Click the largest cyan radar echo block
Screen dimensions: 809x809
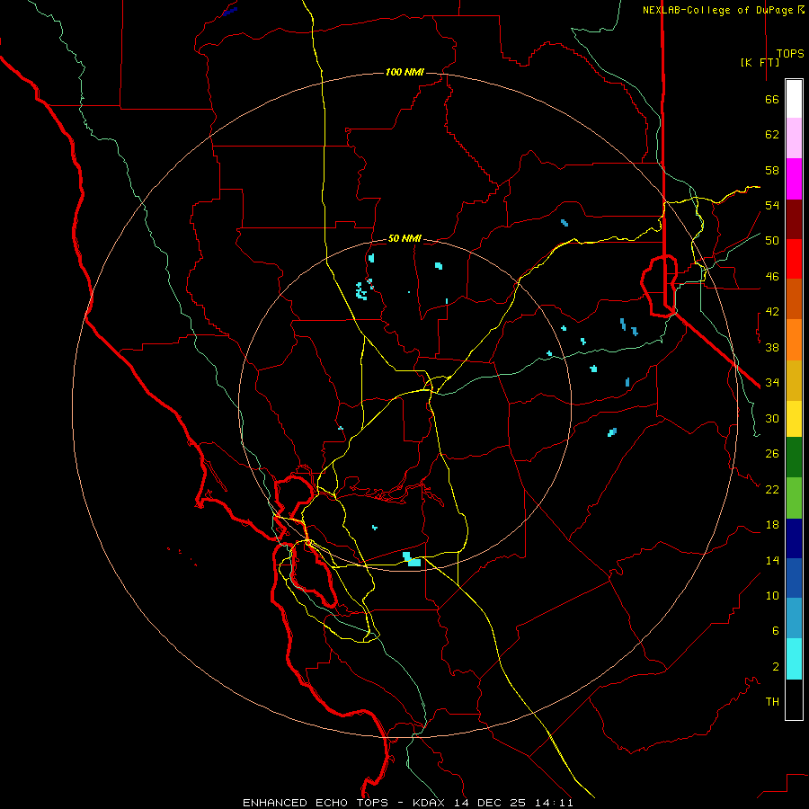coord(413,559)
